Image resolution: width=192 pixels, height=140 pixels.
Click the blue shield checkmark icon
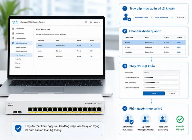18,128
